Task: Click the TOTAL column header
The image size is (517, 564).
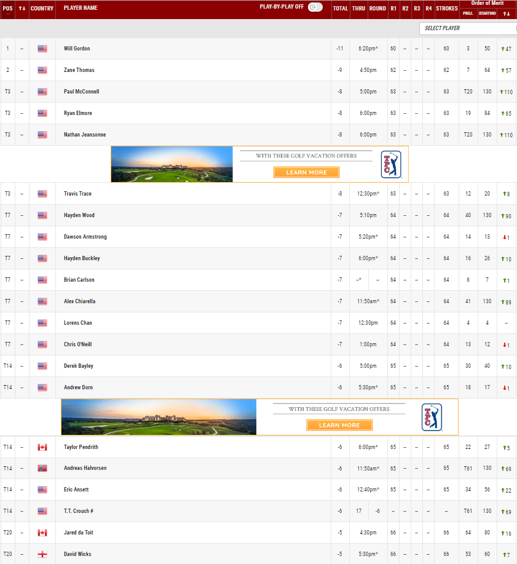Action: pyautogui.click(x=341, y=9)
